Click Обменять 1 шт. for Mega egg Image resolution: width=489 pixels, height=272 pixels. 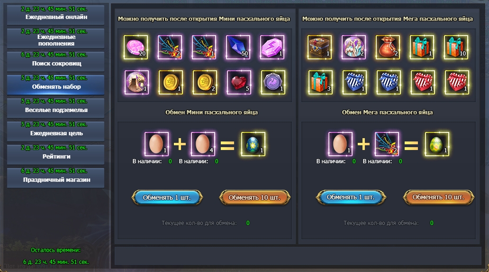point(351,197)
